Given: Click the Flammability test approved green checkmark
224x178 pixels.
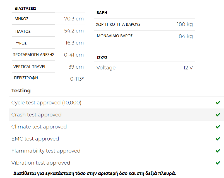Looking at the screenshot, I should pos(218,151).
